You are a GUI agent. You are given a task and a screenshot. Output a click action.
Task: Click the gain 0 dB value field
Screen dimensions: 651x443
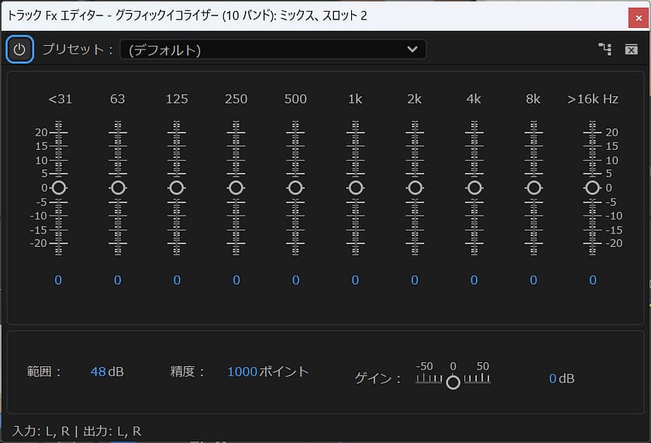click(553, 379)
